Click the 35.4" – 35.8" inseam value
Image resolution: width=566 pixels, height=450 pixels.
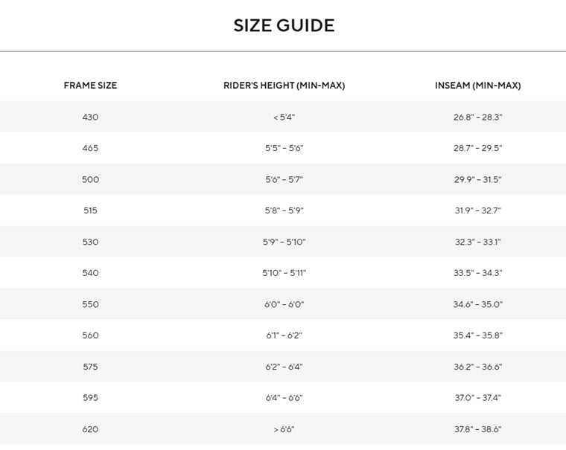477,335
